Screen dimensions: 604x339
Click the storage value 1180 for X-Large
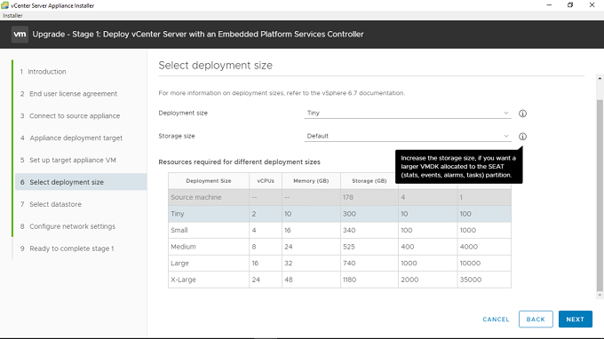[350, 280]
